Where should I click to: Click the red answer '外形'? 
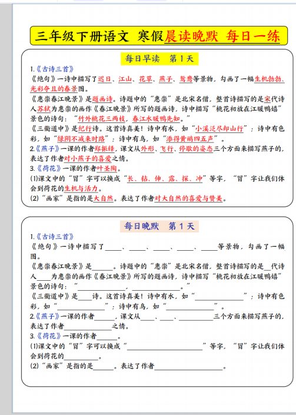coord(147,149)
